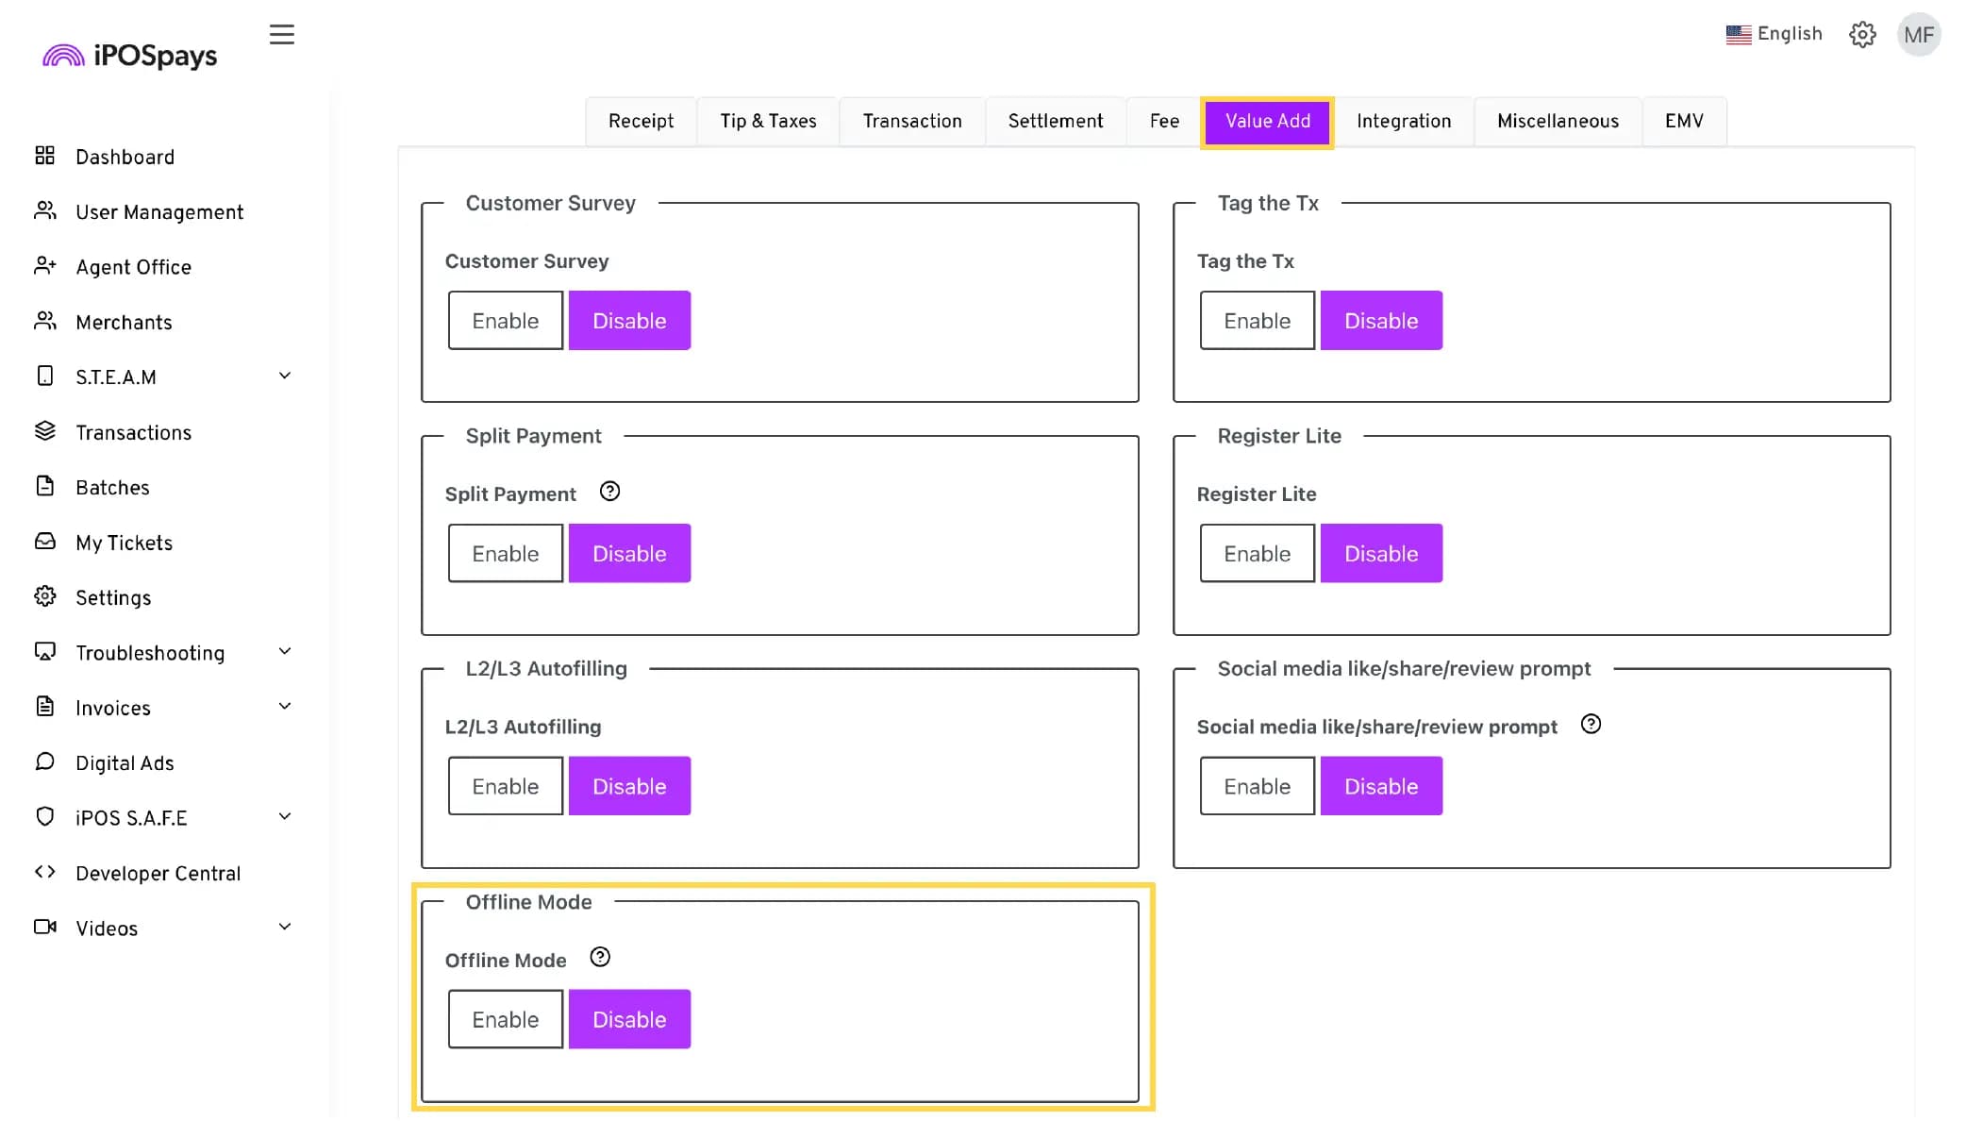
Task: Click the Offline Mode help icon
Action: pos(600,958)
